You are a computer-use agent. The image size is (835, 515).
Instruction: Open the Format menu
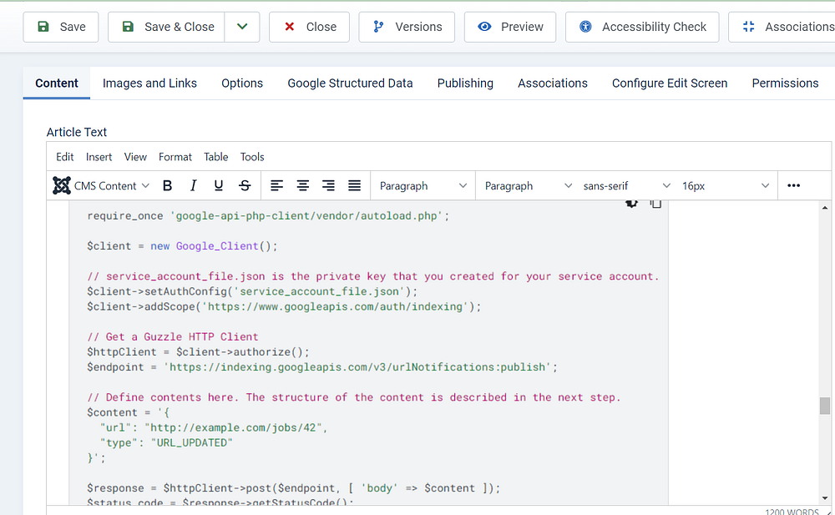tap(175, 157)
